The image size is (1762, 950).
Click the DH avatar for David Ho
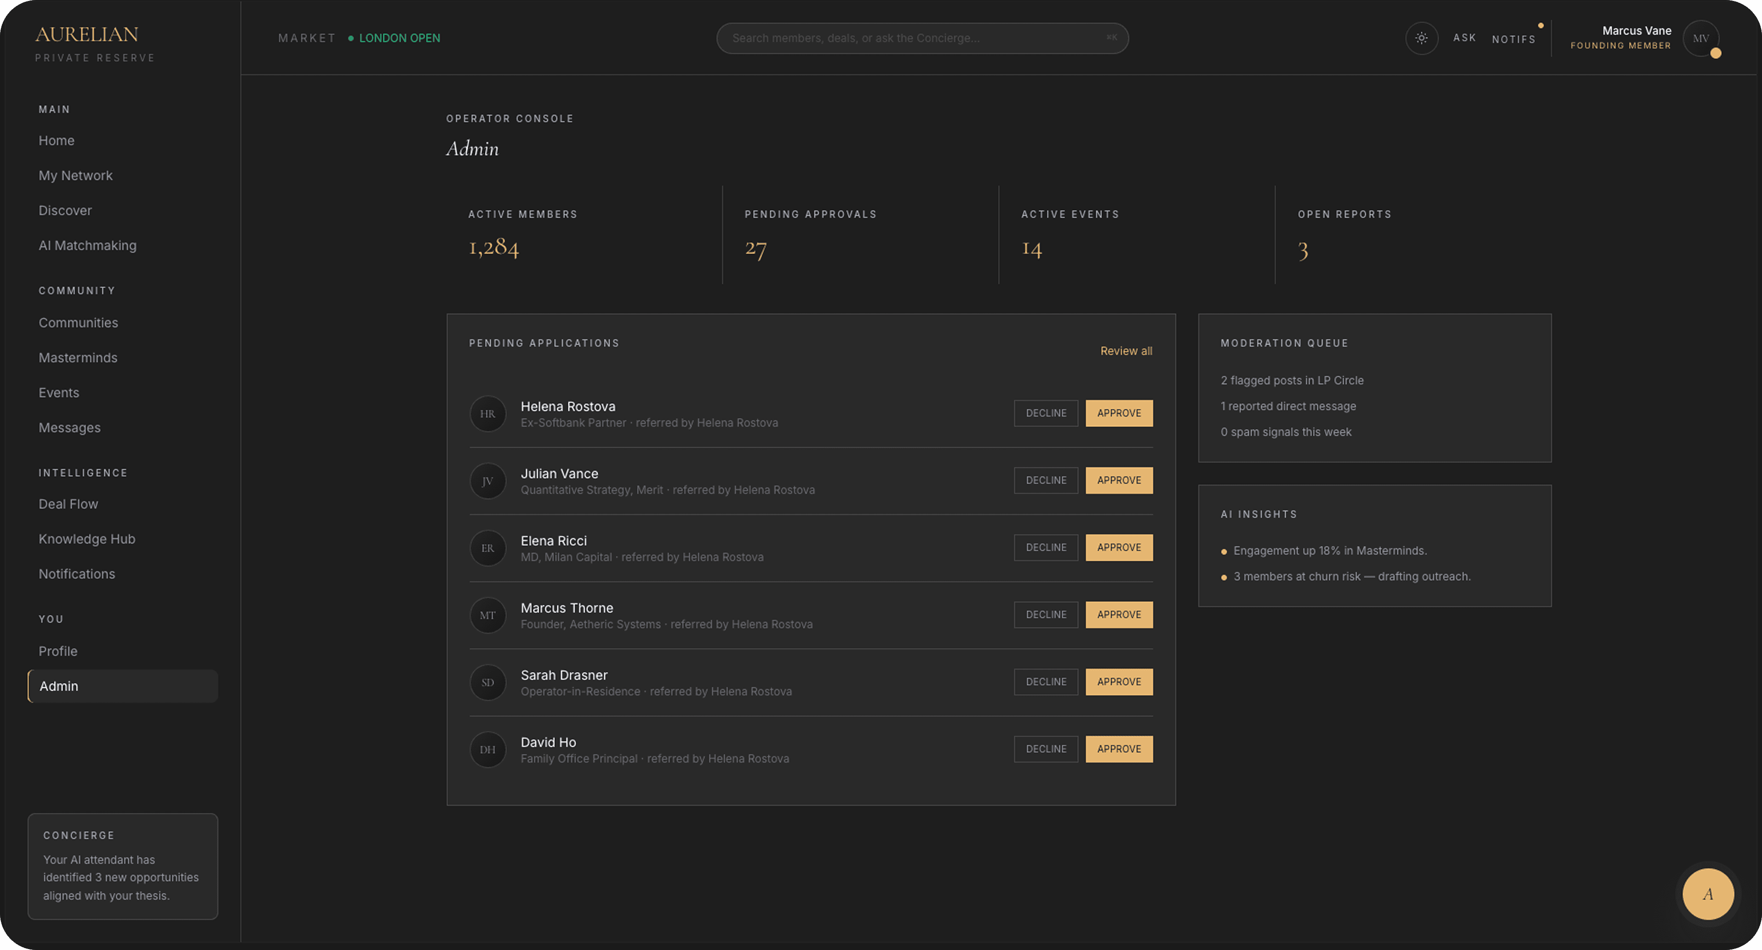[488, 749]
